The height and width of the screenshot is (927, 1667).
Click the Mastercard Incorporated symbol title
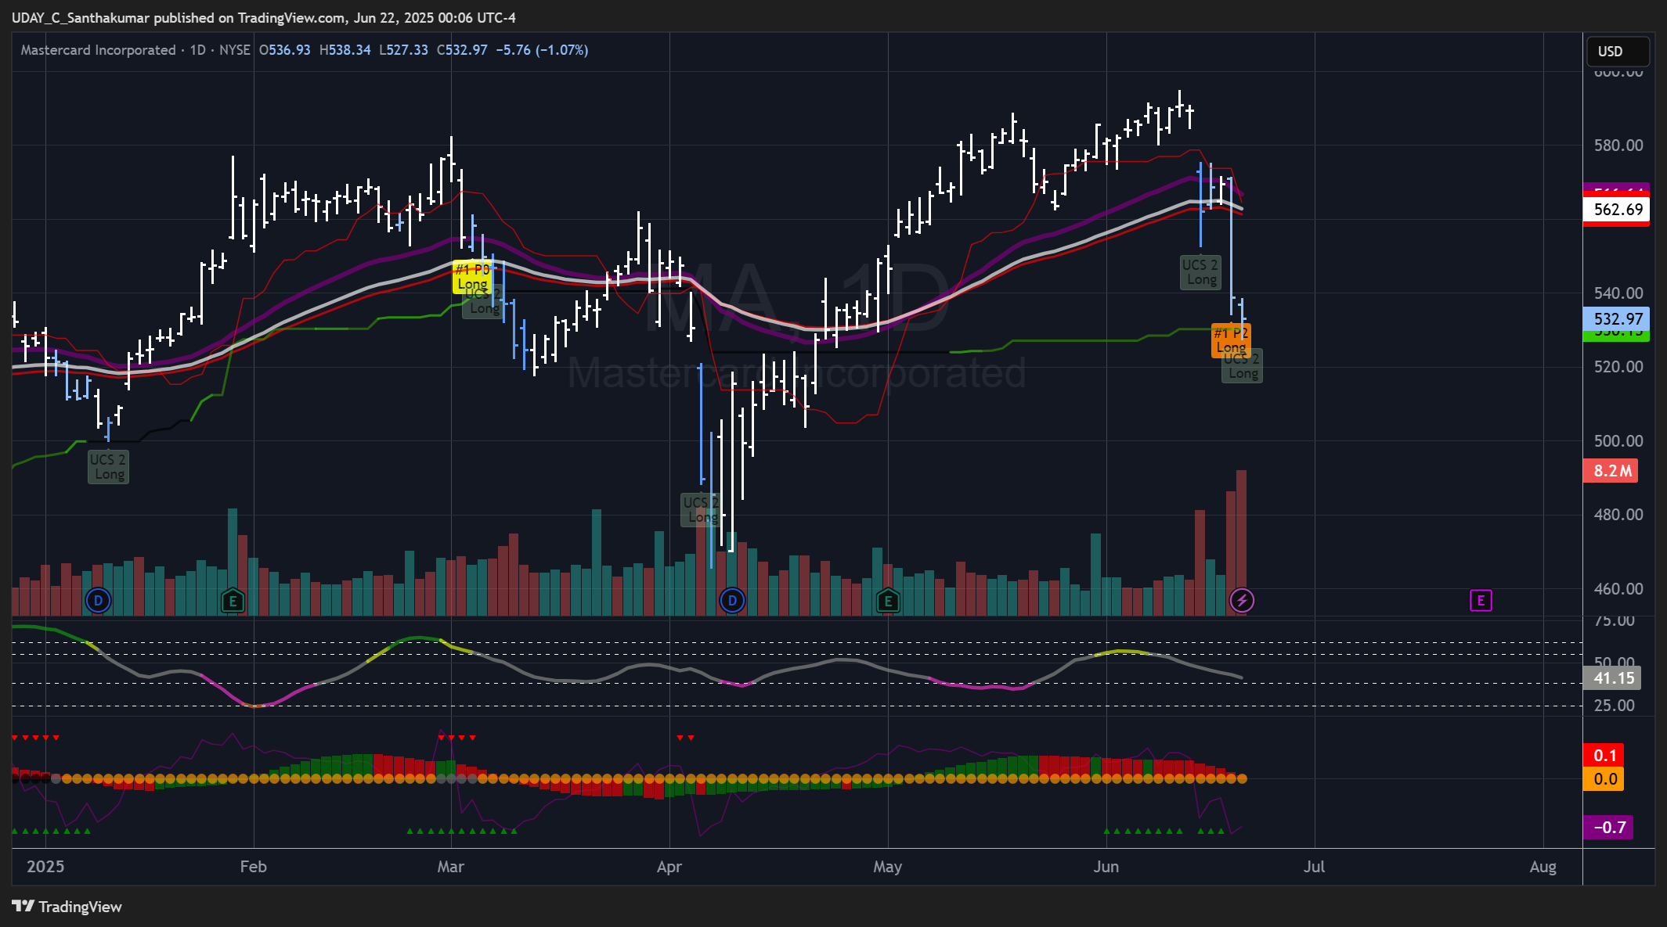tap(98, 50)
